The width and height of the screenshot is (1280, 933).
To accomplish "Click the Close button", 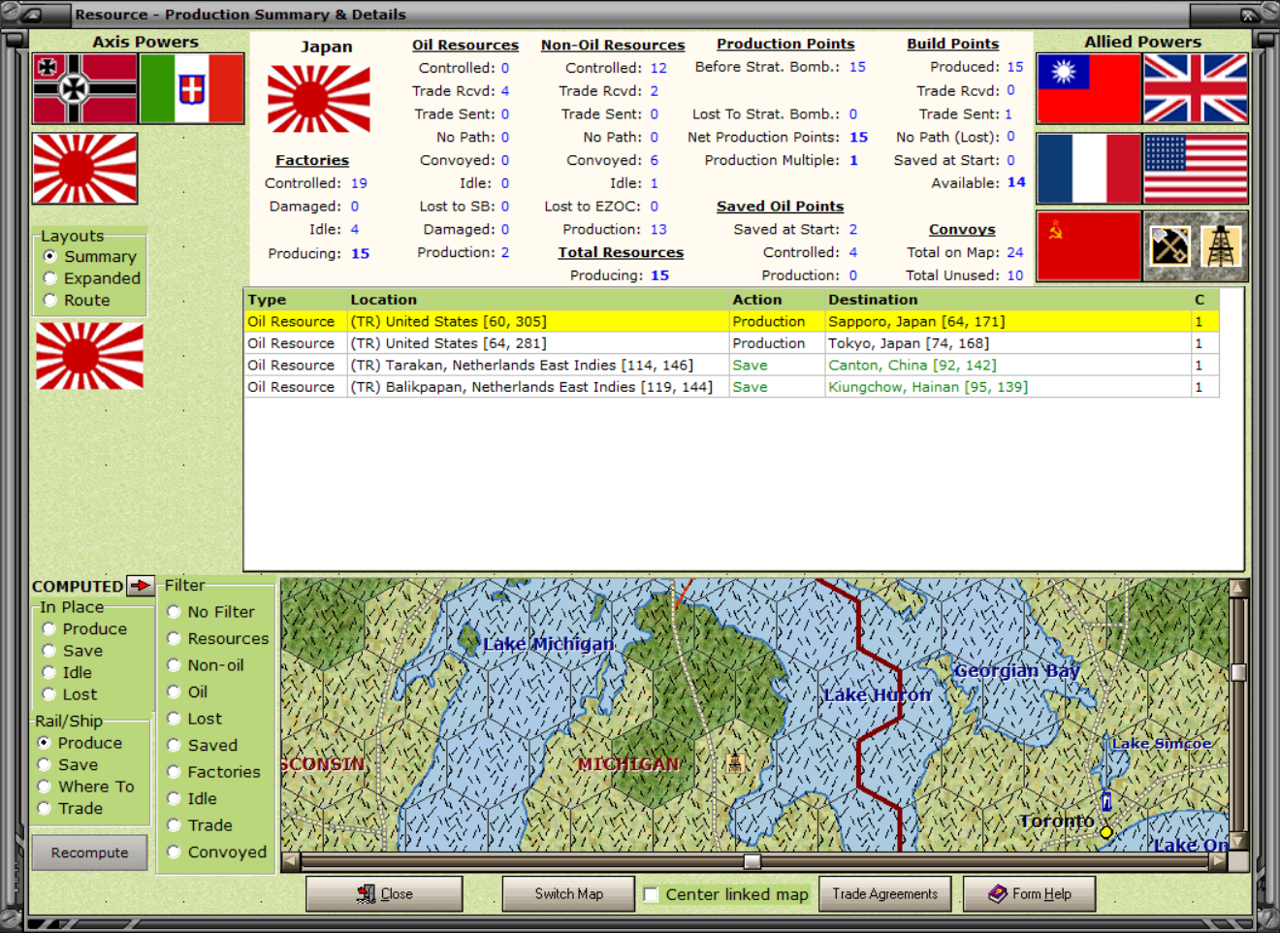I will (x=384, y=893).
